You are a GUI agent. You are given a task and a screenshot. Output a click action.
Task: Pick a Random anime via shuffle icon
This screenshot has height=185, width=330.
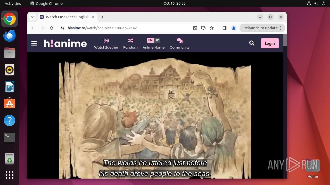[x=130, y=41]
